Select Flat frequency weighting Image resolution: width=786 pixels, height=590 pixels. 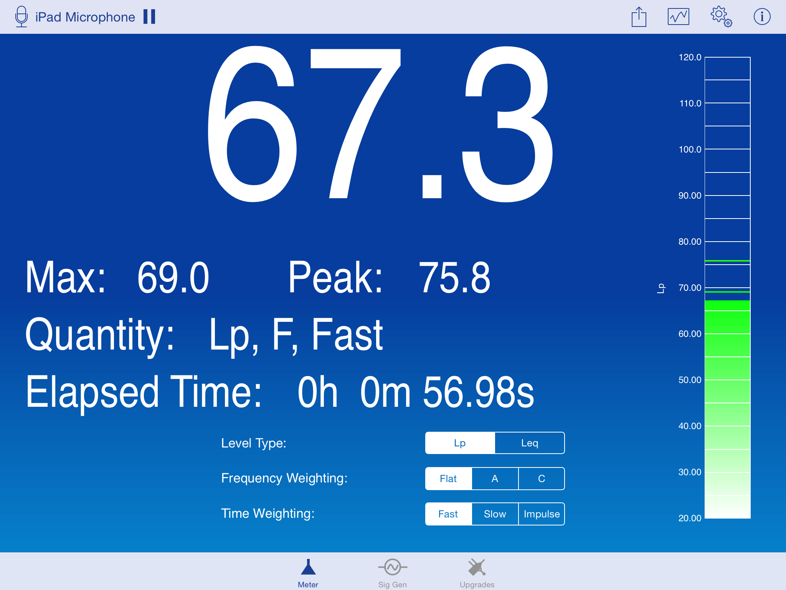[x=448, y=479]
